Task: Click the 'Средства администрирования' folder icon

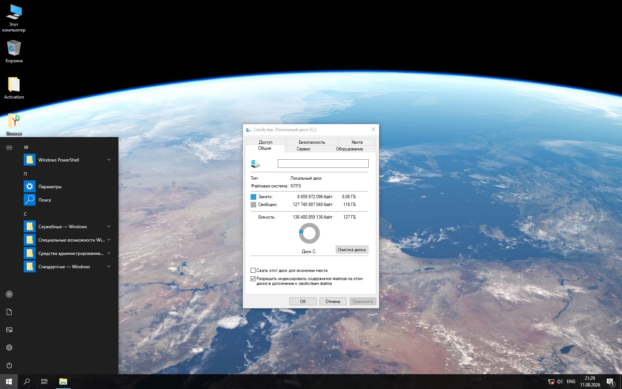Action: 30,253
